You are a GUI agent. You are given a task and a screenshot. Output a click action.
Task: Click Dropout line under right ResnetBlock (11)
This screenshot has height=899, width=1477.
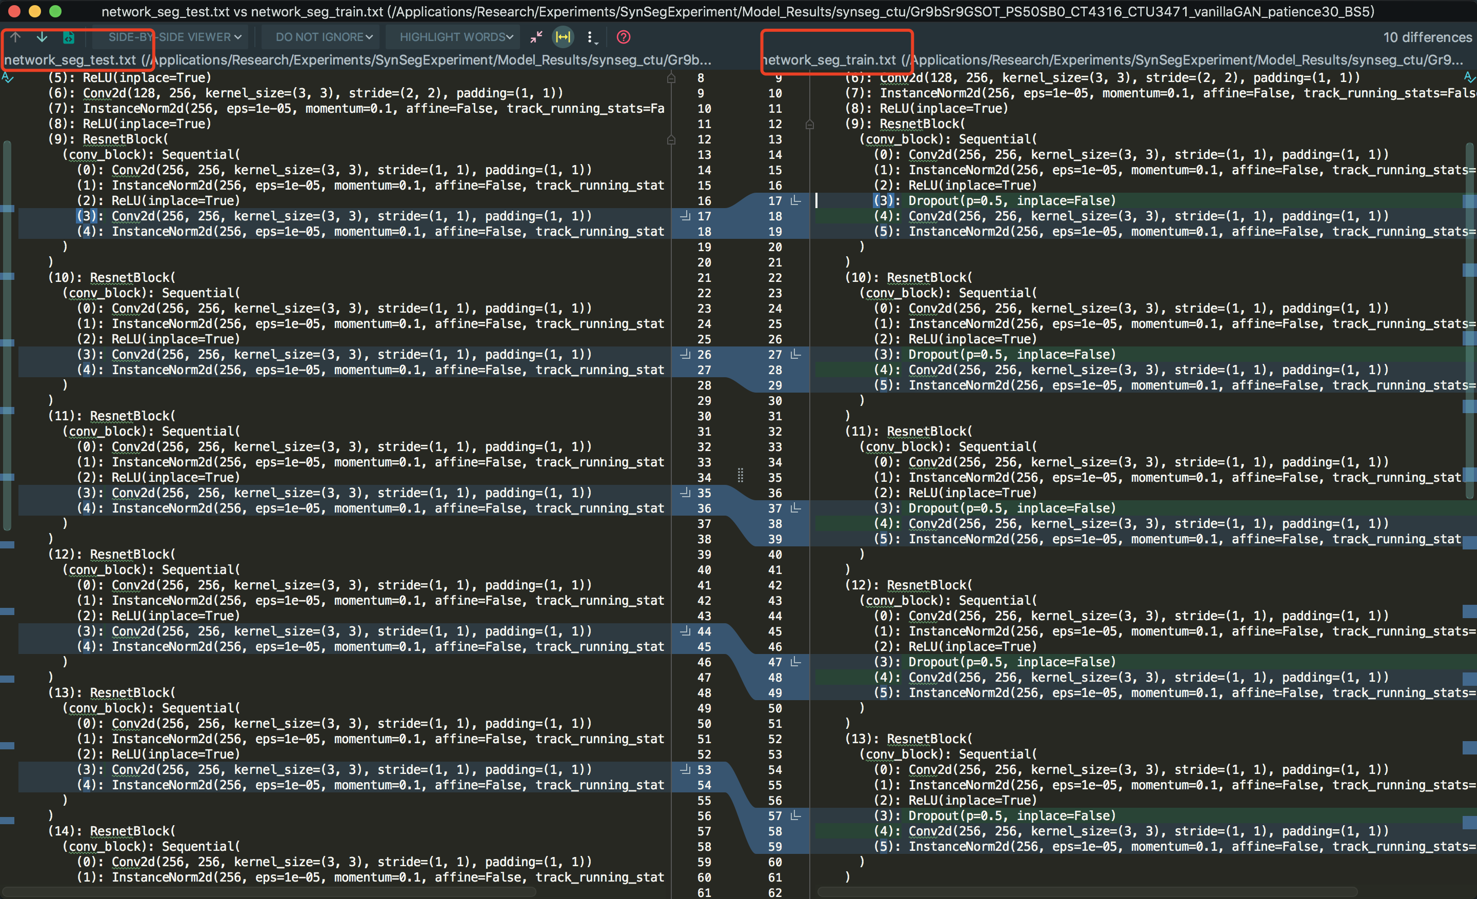994,508
